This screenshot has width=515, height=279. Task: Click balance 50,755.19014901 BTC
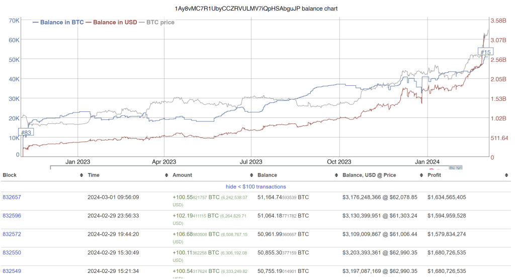[x=283, y=271]
